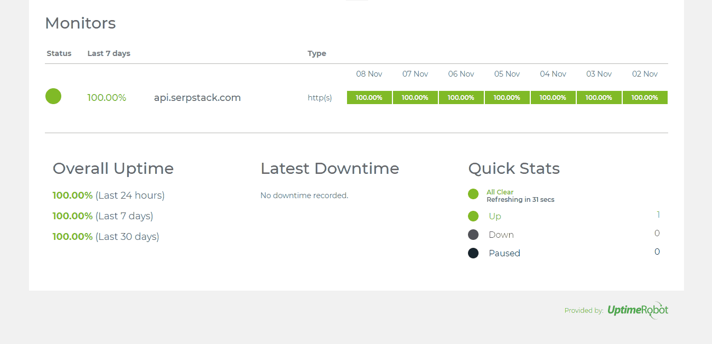Select the 08 Nov column header
Screen dimensions: 712x344
point(369,73)
